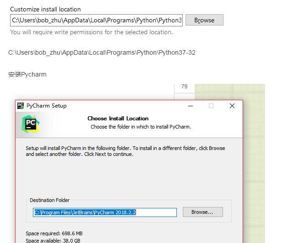Click the text 'Space available: 38.0 GB'
The width and height of the screenshot is (287, 243).
tap(53, 241)
